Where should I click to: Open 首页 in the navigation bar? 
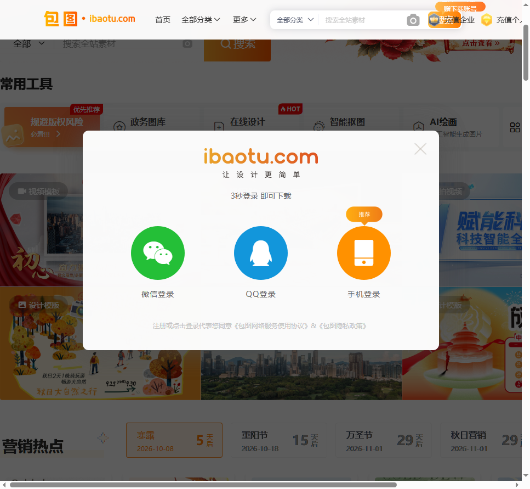click(x=163, y=20)
